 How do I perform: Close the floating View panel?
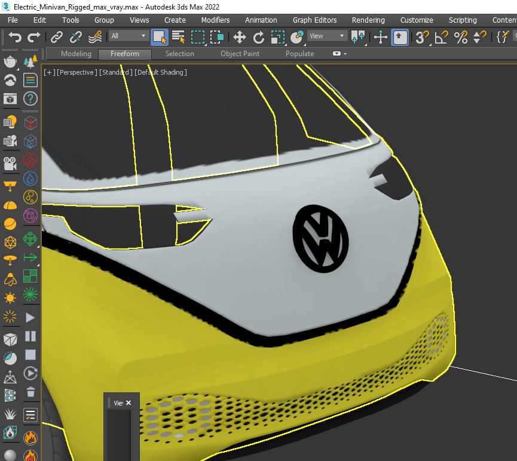click(x=129, y=402)
